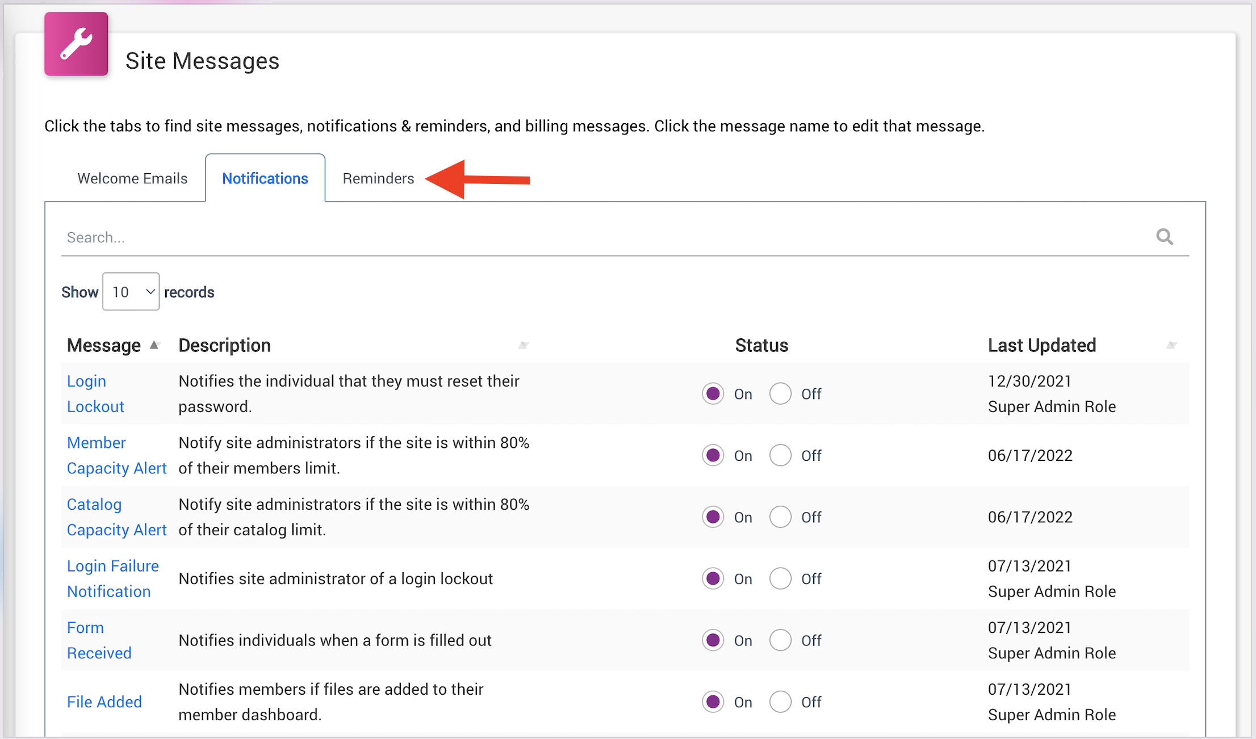Screen dimensions: 1256x739
Task: Click the search magnifying glass icon
Action: (x=1164, y=237)
